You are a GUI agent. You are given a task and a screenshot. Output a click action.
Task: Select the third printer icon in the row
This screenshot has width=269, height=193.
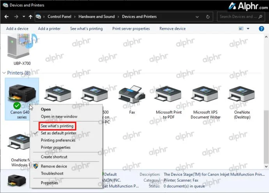click(x=95, y=94)
